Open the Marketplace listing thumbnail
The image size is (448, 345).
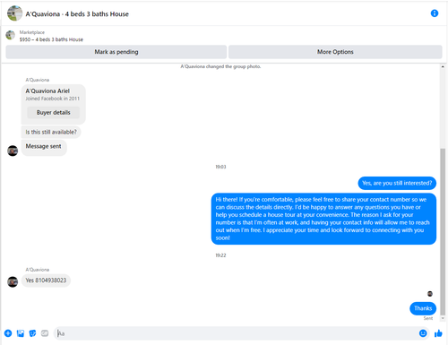tap(11, 35)
